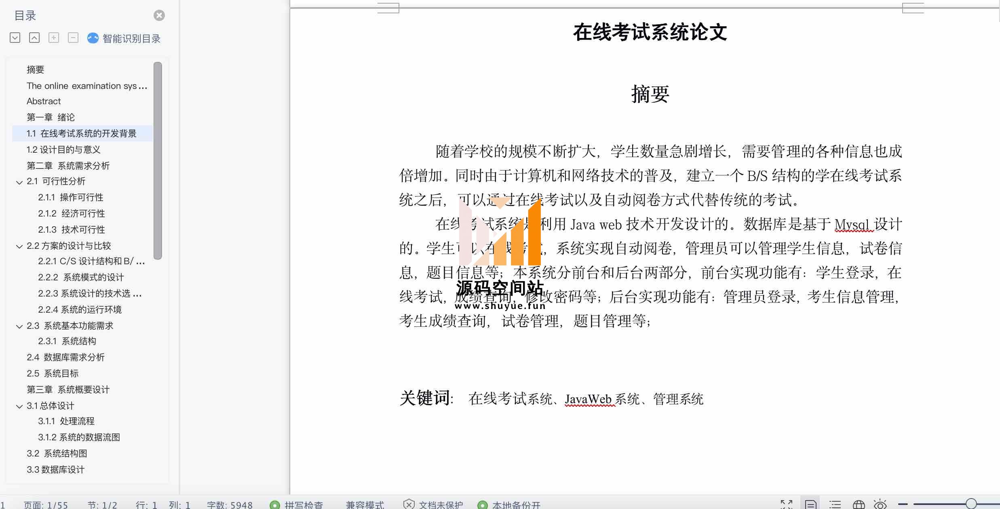
Task: Collapse the 3.1 总体设计 chevron
Action: (x=19, y=406)
